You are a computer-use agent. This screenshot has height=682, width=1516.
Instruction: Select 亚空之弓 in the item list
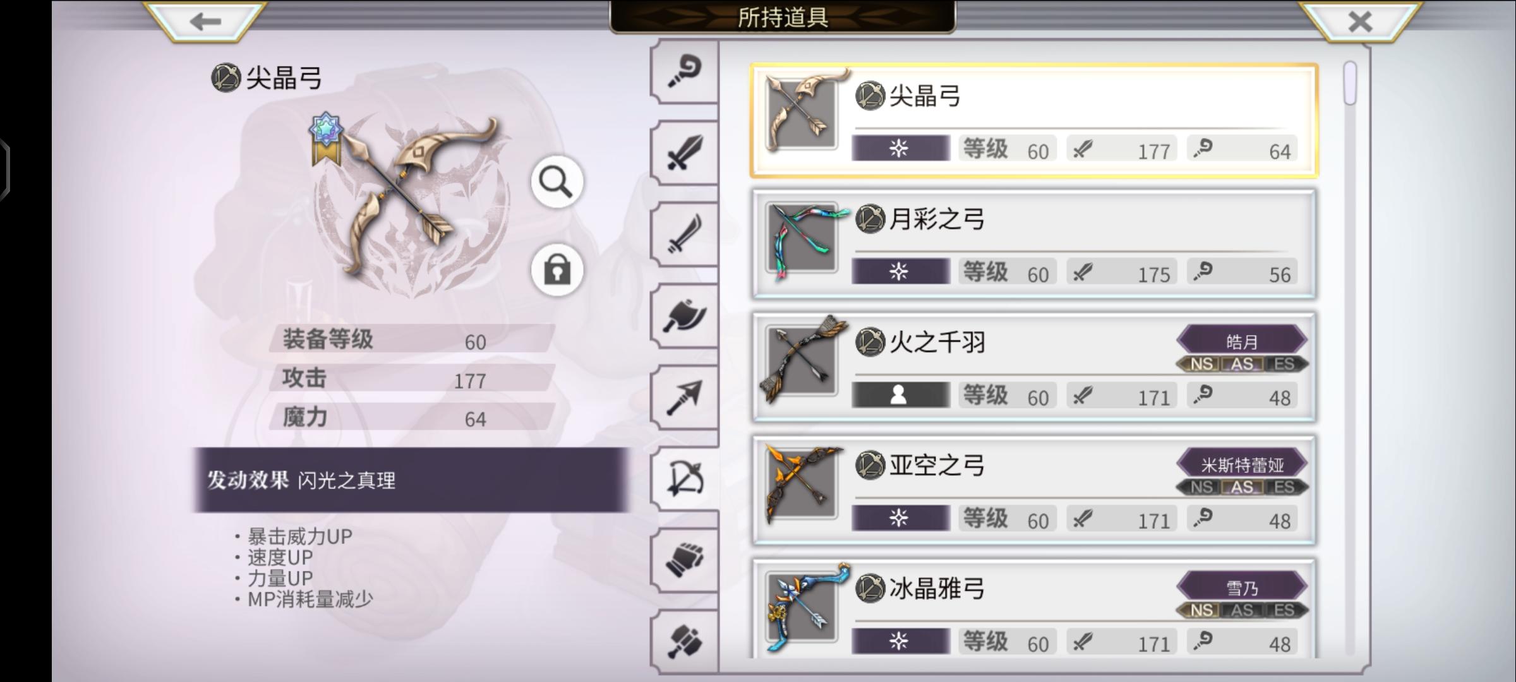(x=1033, y=490)
